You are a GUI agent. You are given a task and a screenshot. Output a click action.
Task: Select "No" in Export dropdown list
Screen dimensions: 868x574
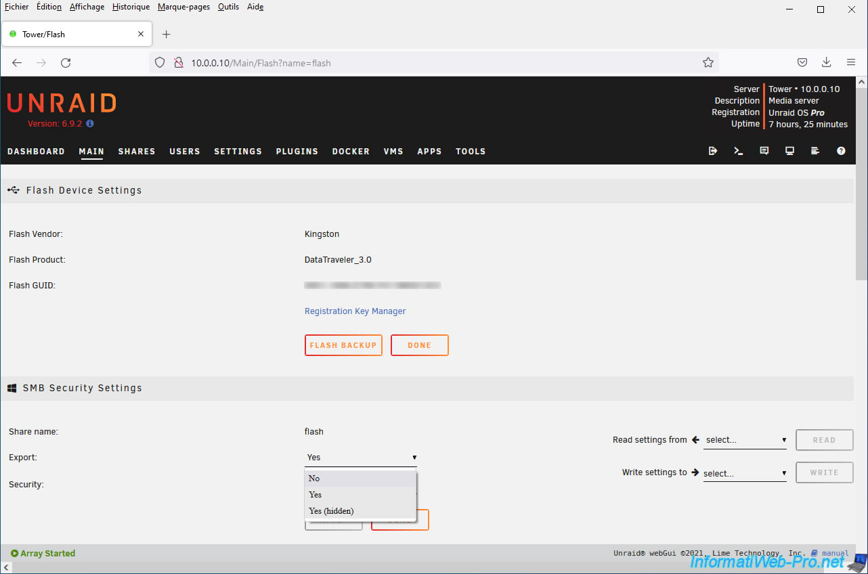coord(360,479)
